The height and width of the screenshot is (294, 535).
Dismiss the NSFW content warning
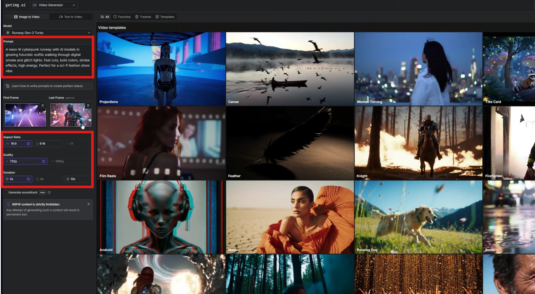[x=88, y=204]
